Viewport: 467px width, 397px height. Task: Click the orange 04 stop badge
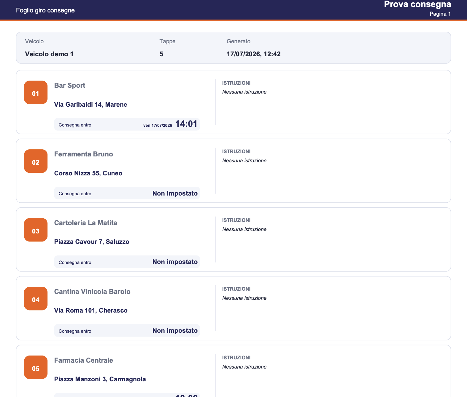[36, 299]
